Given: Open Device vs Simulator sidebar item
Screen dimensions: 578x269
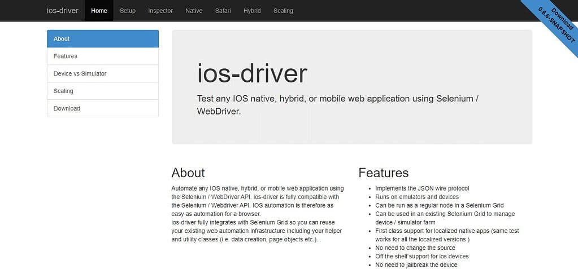Looking at the screenshot, I should pos(103,74).
